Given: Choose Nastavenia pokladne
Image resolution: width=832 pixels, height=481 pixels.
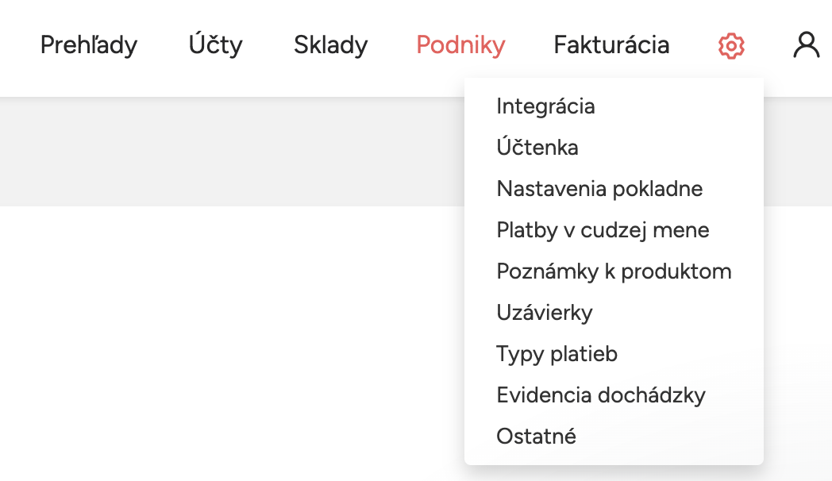Looking at the screenshot, I should (600, 188).
